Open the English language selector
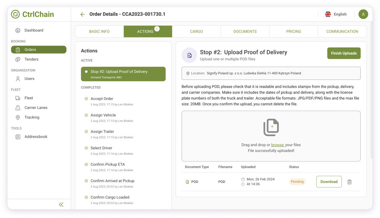This screenshot has width=380, height=218. (336, 14)
